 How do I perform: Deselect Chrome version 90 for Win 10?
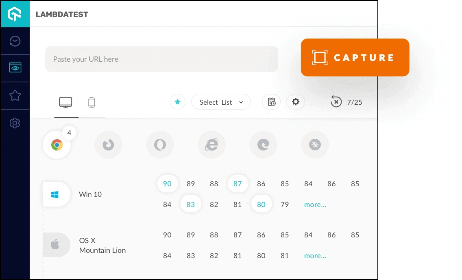point(167,183)
